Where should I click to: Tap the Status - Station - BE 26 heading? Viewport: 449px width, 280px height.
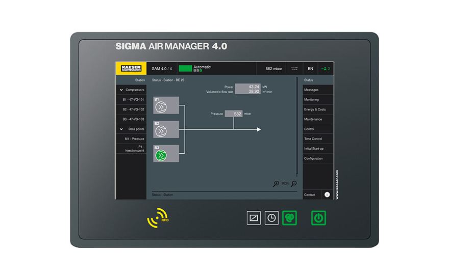(x=168, y=80)
